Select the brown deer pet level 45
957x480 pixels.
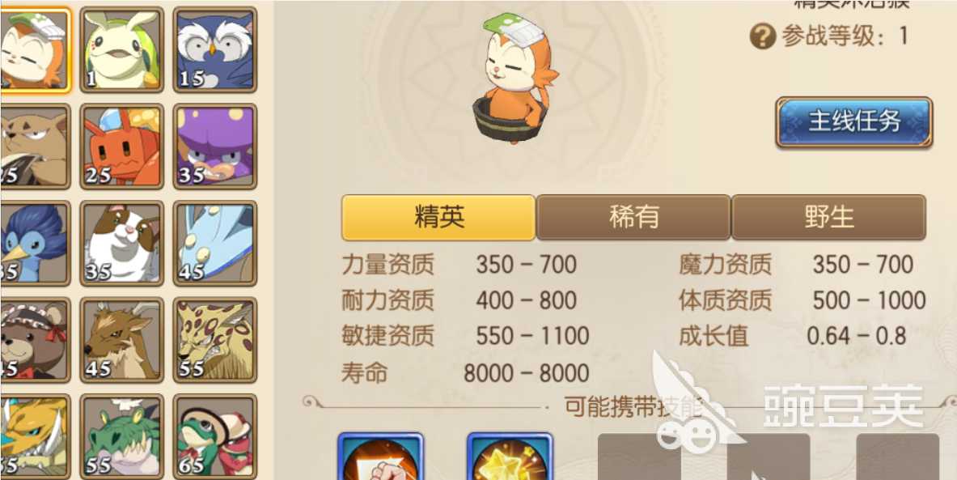click(122, 340)
